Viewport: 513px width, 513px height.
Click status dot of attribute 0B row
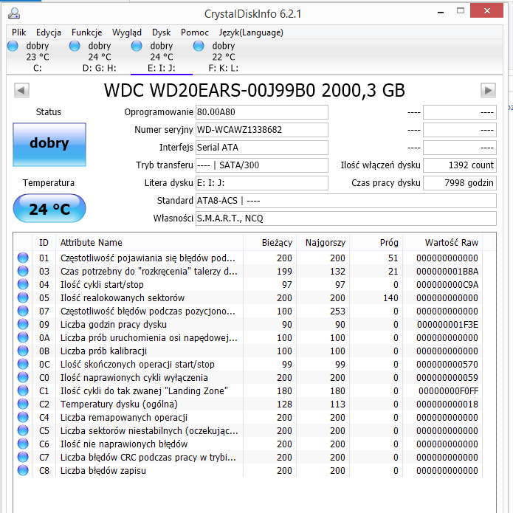tap(23, 351)
